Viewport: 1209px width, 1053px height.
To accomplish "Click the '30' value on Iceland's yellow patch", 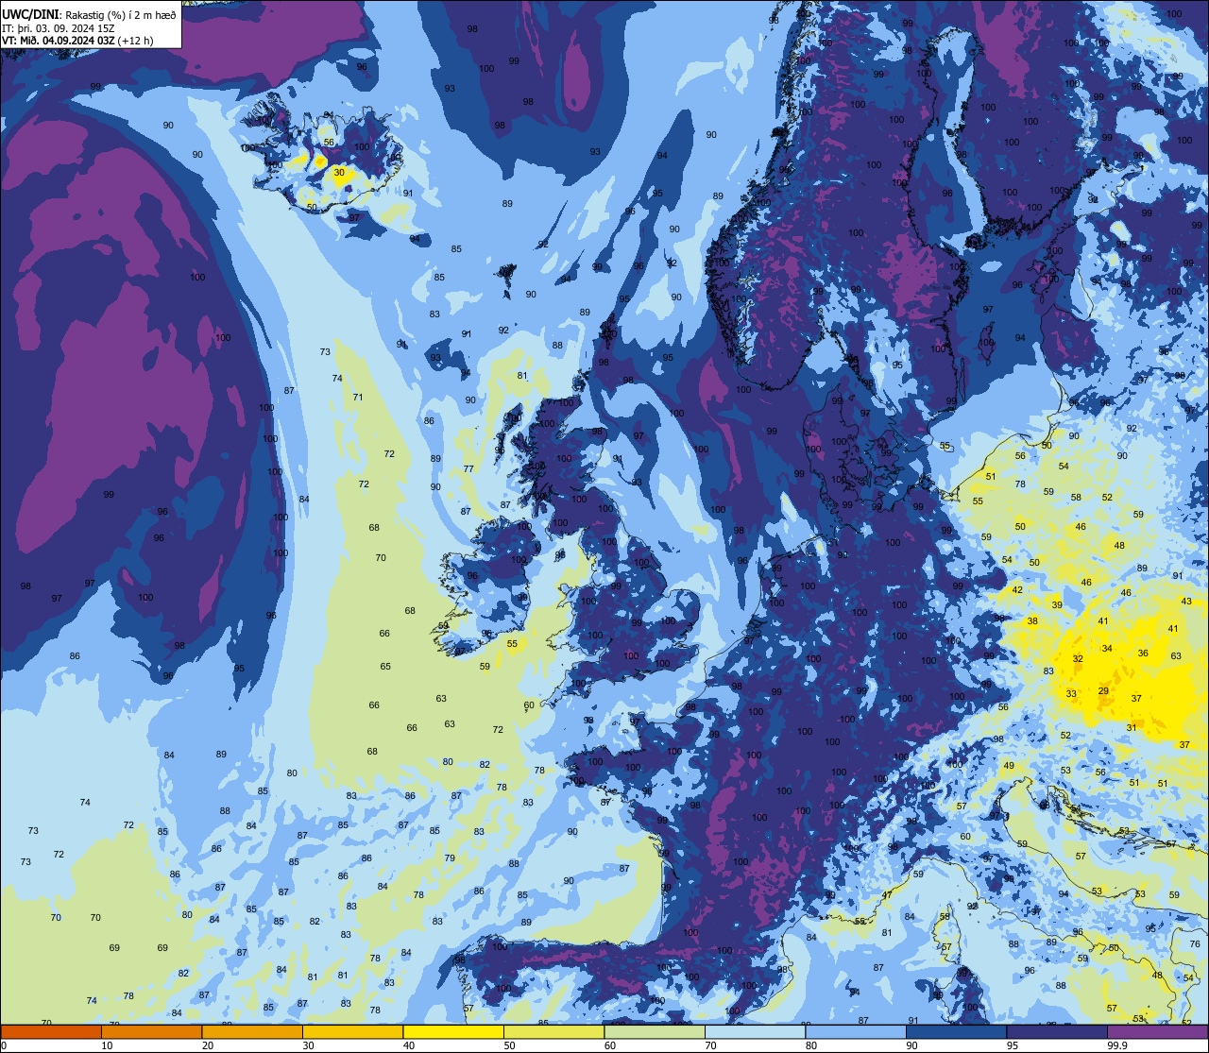I will tap(339, 173).
